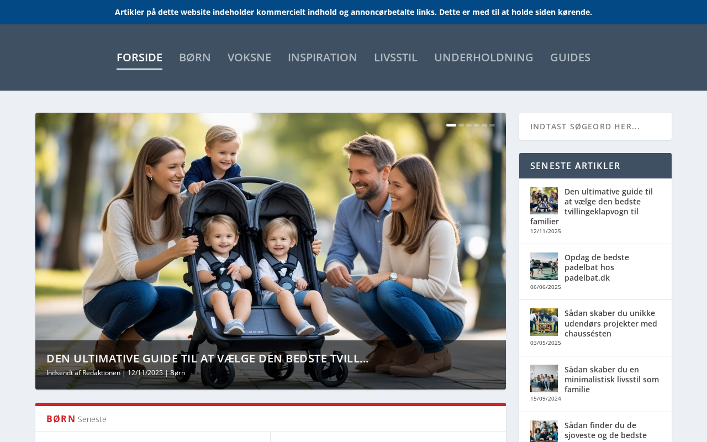707x442 pixels.
Task: Click the 'BØRN' section heading
Action: [x=61, y=419]
